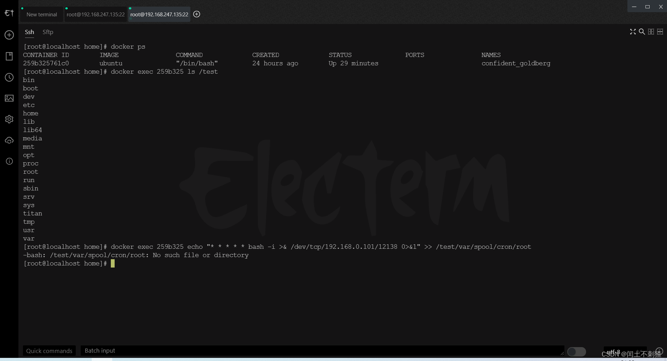Click the 'proc' directory entry
The height and width of the screenshot is (361, 667).
coord(31,163)
